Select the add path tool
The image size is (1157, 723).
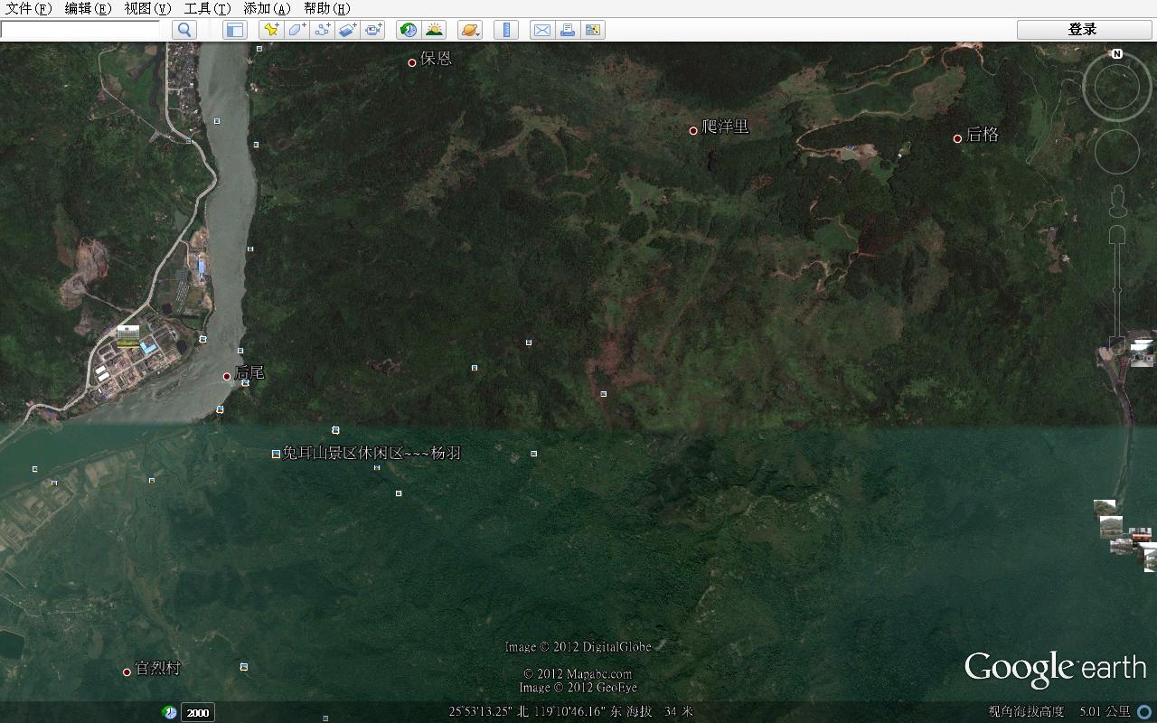tap(323, 30)
